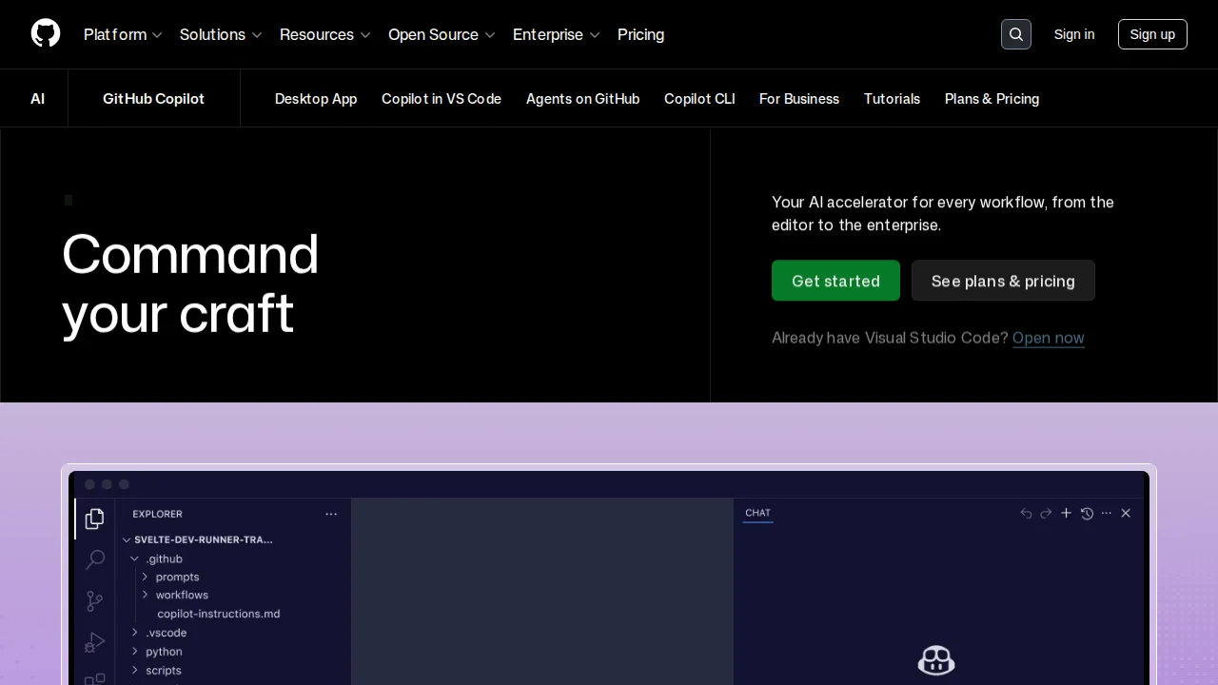Click the green Get started button
Viewport: 1218px width, 685px height.
835,281
